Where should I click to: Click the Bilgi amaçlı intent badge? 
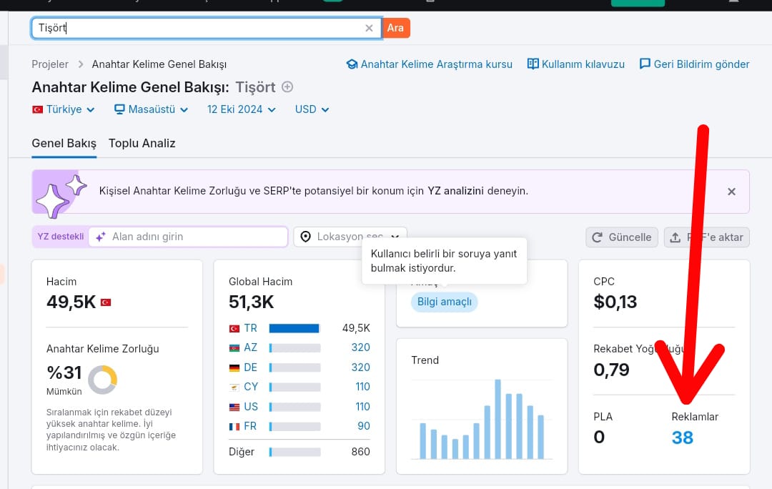tap(445, 302)
